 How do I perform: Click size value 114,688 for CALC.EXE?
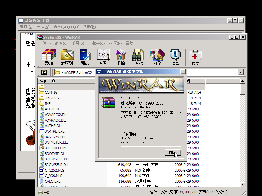coord(125,181)
